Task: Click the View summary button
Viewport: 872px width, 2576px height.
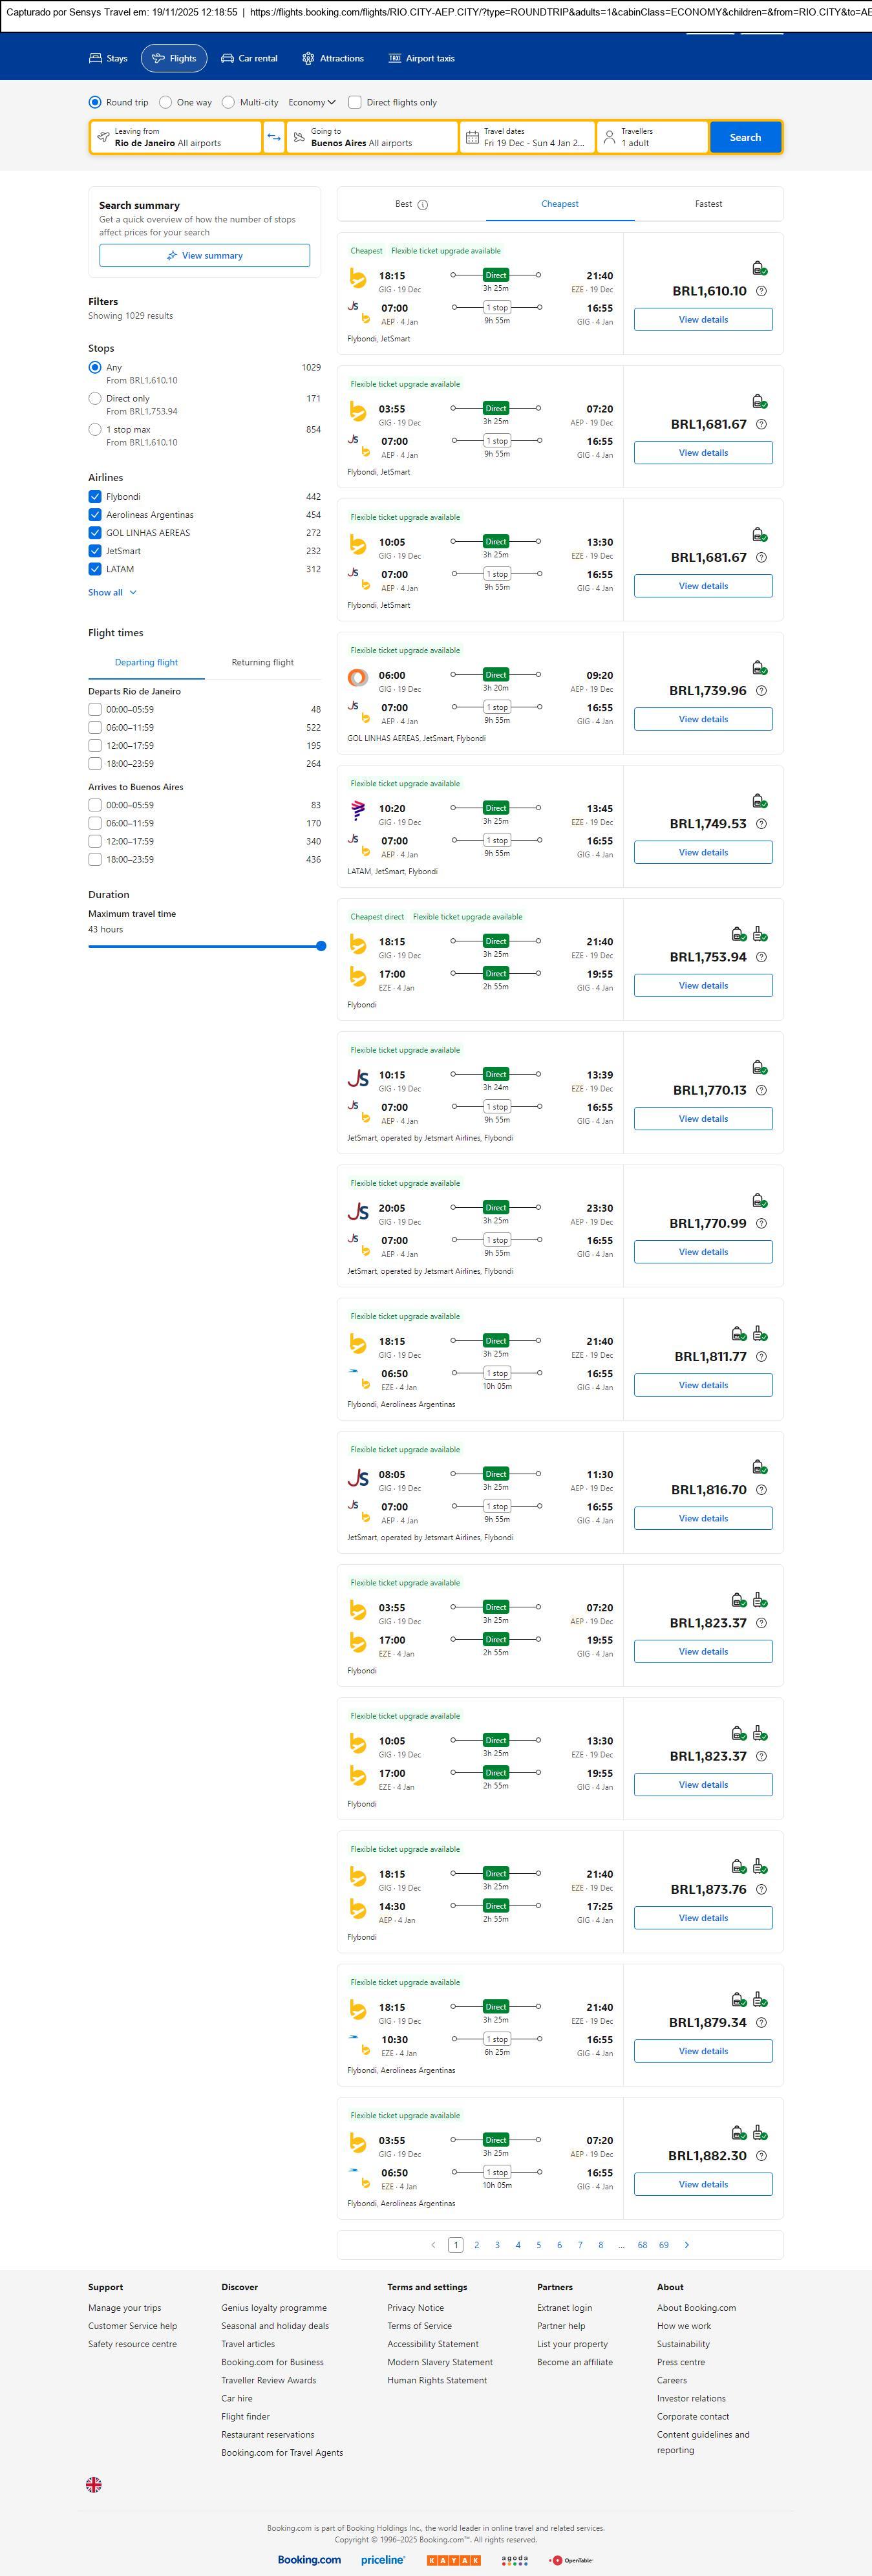Action: tap(204, 256)
